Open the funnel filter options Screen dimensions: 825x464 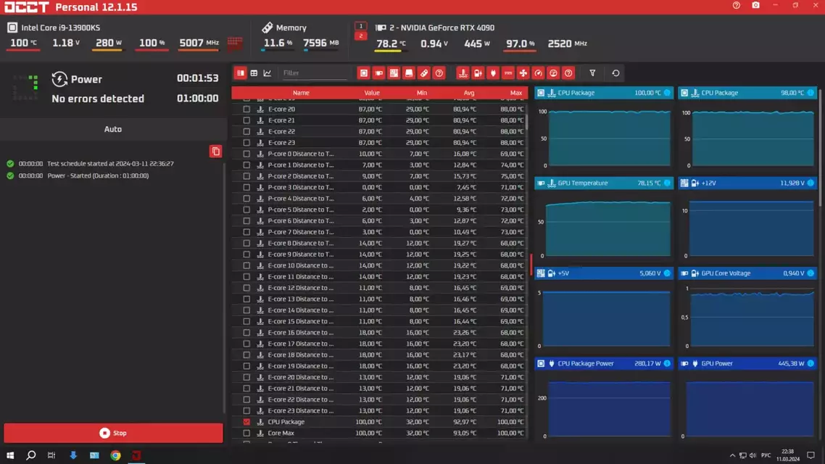592,73
